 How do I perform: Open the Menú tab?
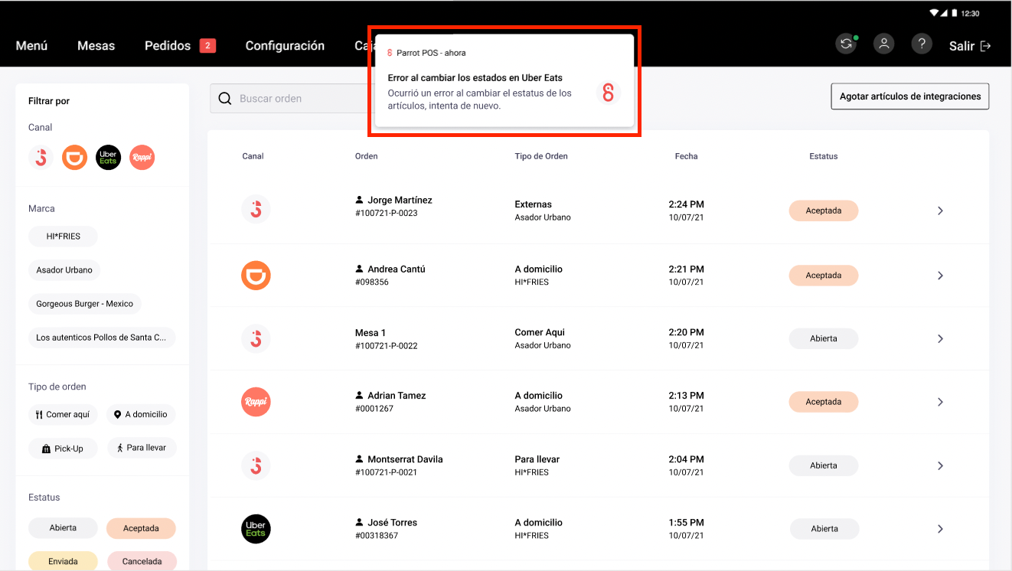coord(32,46)
